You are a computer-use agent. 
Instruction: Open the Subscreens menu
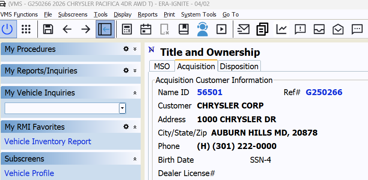coord(73,15)
